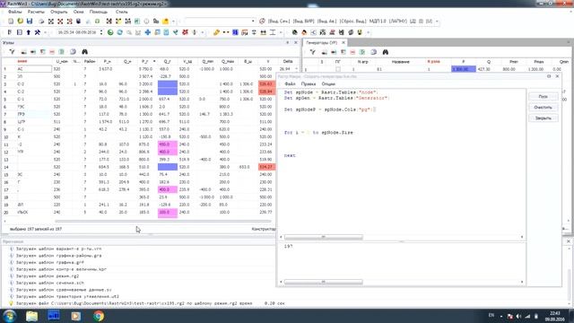This screenshot has width=574, height=323.
Task: Click the 'next' line in macro code editor
Action: coord(290,155)
